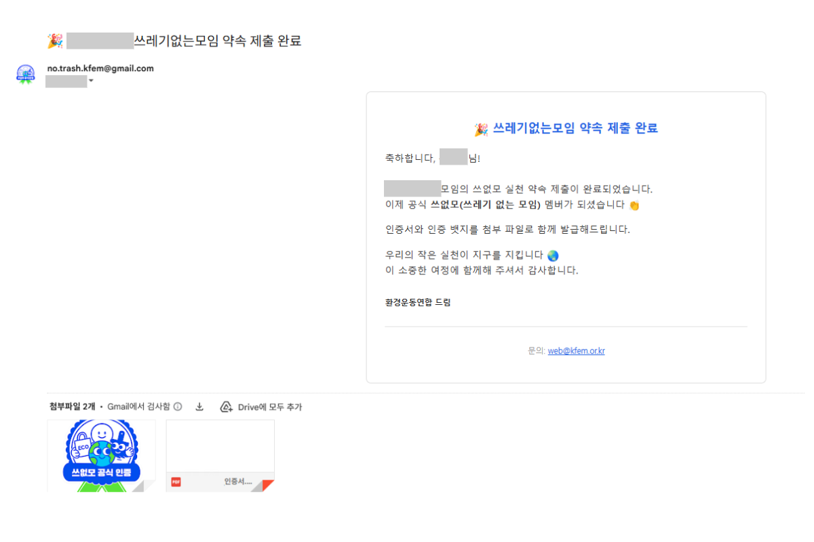The height and width of the screenshot is (542, 814).
Task: Download all attachments using the download icon
Action: click(x=199, y=407)
